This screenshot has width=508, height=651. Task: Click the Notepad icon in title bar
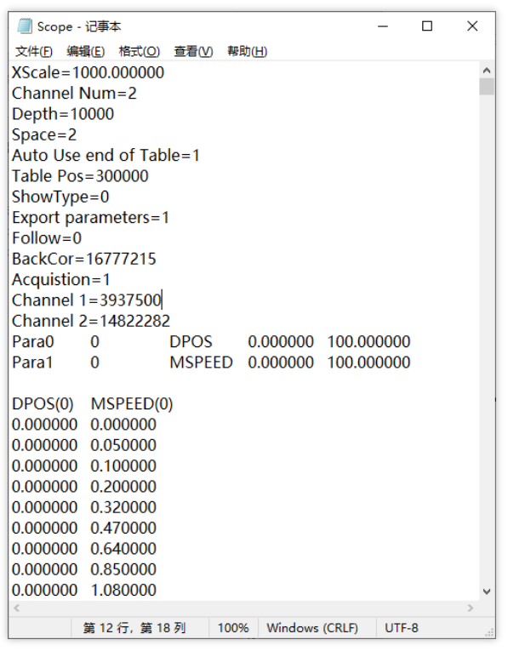click(x=25, y=26)
